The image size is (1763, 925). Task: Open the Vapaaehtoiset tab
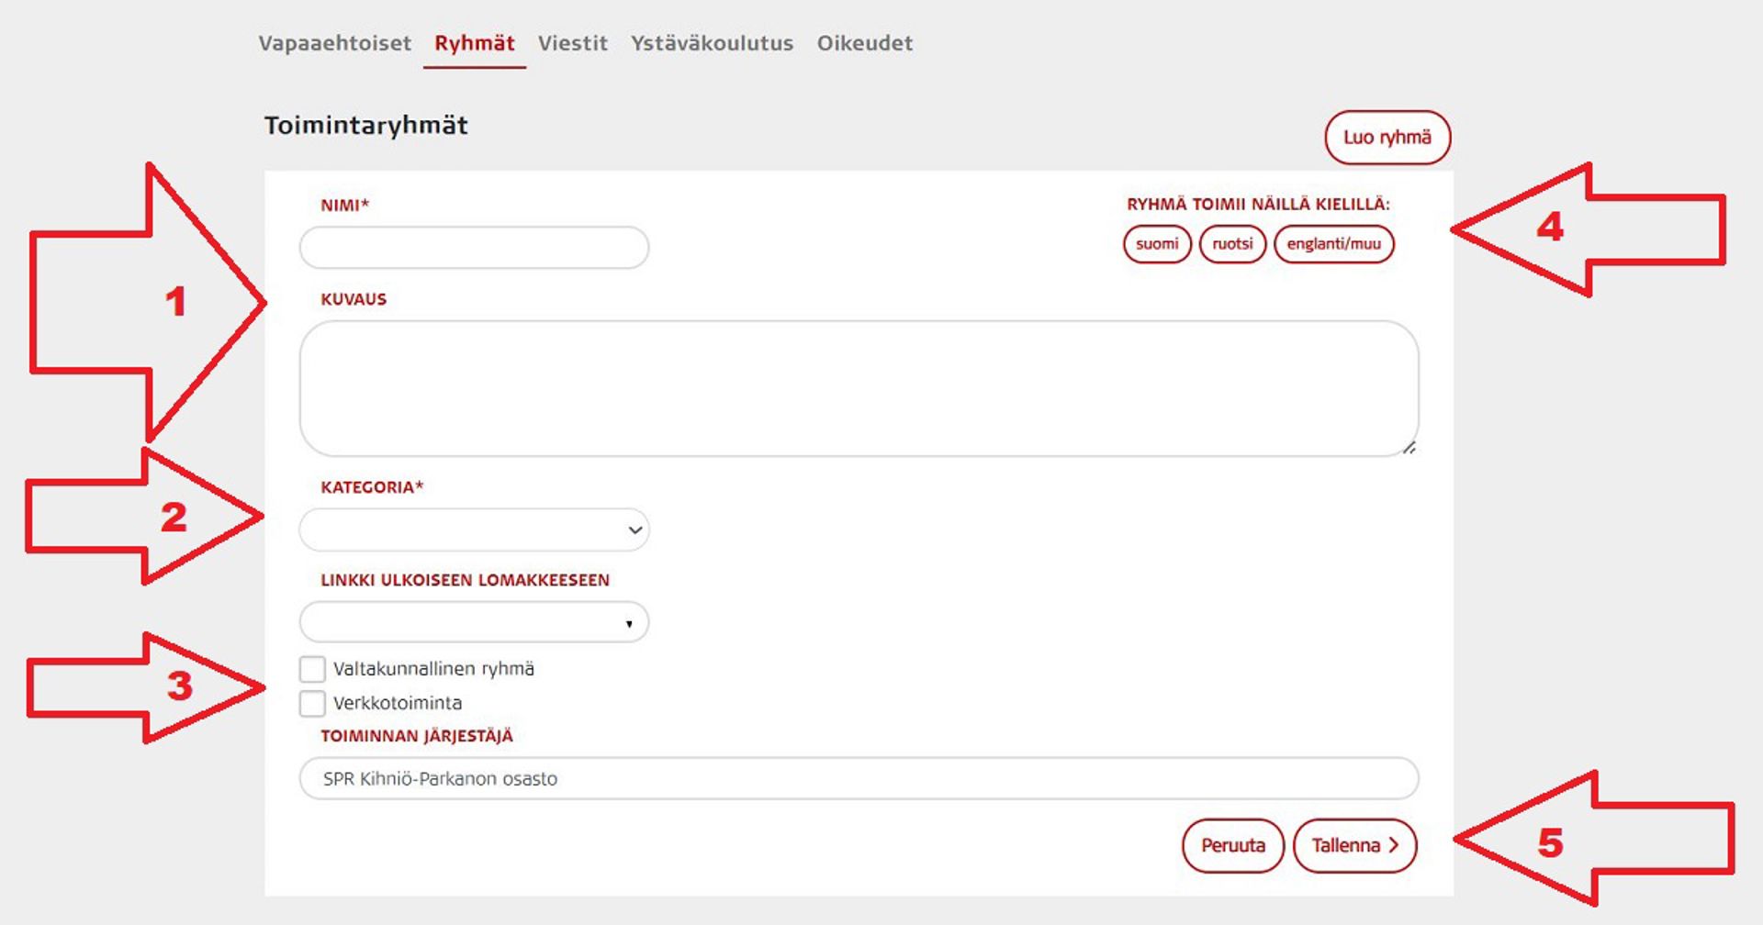click(x=334, y=43)
